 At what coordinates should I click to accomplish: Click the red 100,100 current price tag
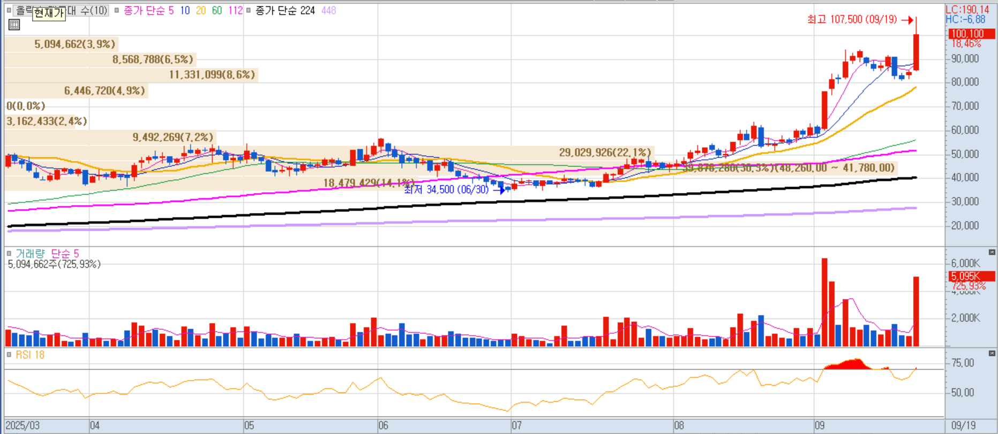click(971, 34)
